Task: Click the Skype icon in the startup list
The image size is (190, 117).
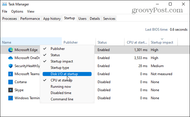Action: pyautogui.click(x=11, y=90)
